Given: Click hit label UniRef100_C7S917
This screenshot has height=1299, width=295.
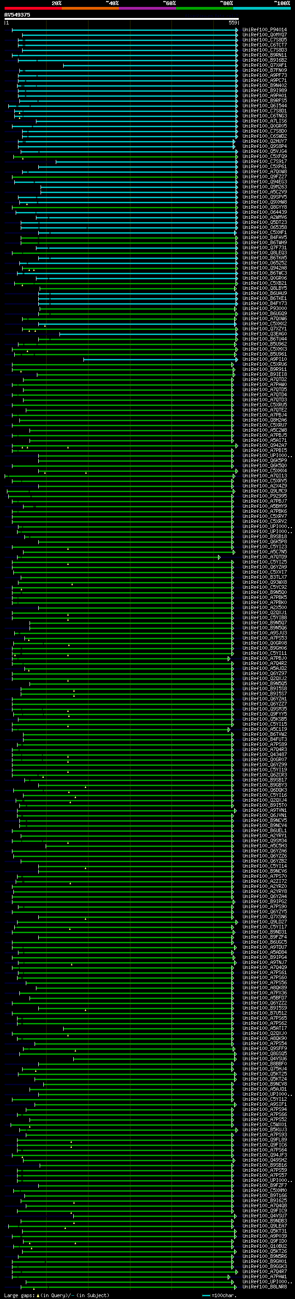Looking at the screenshot, I should point(265,161).
